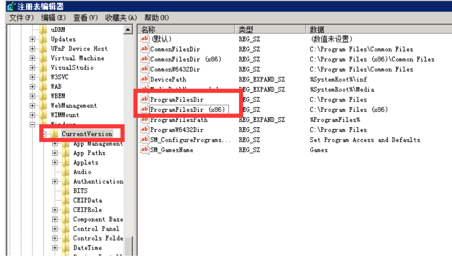Image resolution: width=452 pixels, height=261 pixels.
Task: Click the CommonW6432Dir value icon
Action: [x=144, y=69]
